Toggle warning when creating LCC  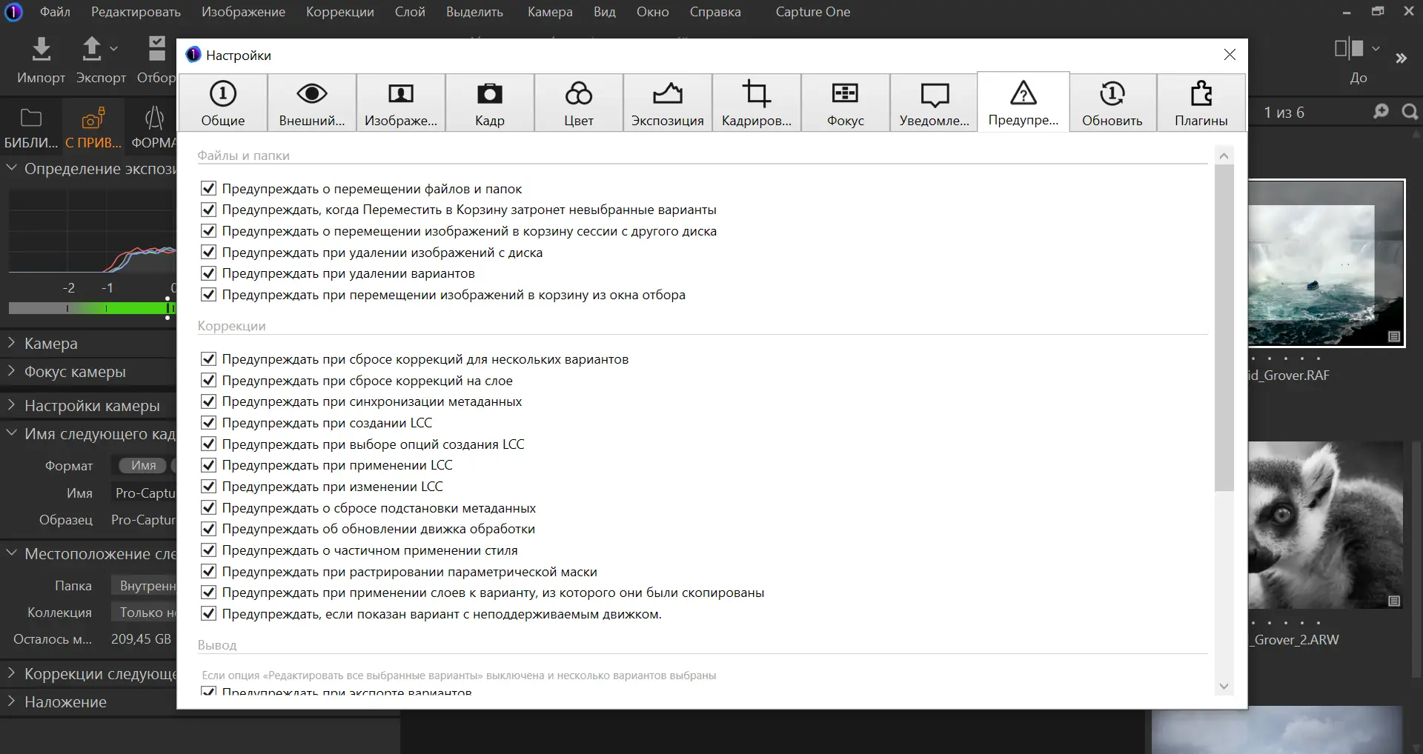click(x=209, y=423)
